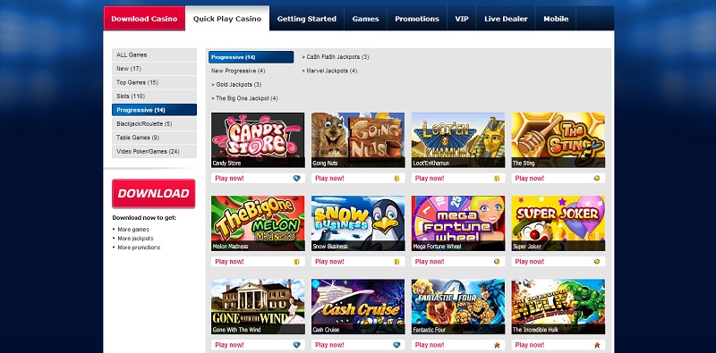Click Play now! under Mega Fortune Wheel
This screenshot has height=353, width=716.
pyautogui.click(x=430, y=262)
